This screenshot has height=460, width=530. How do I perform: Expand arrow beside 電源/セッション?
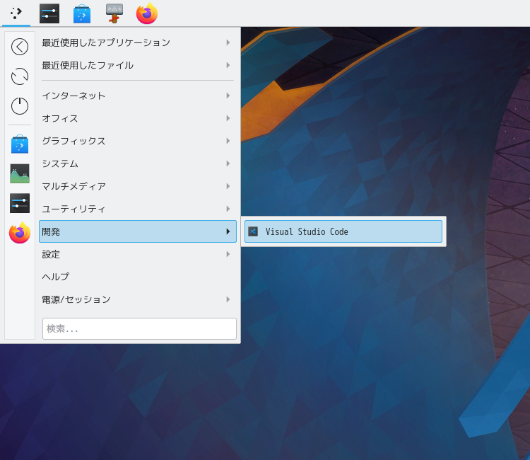click(228, 299)
